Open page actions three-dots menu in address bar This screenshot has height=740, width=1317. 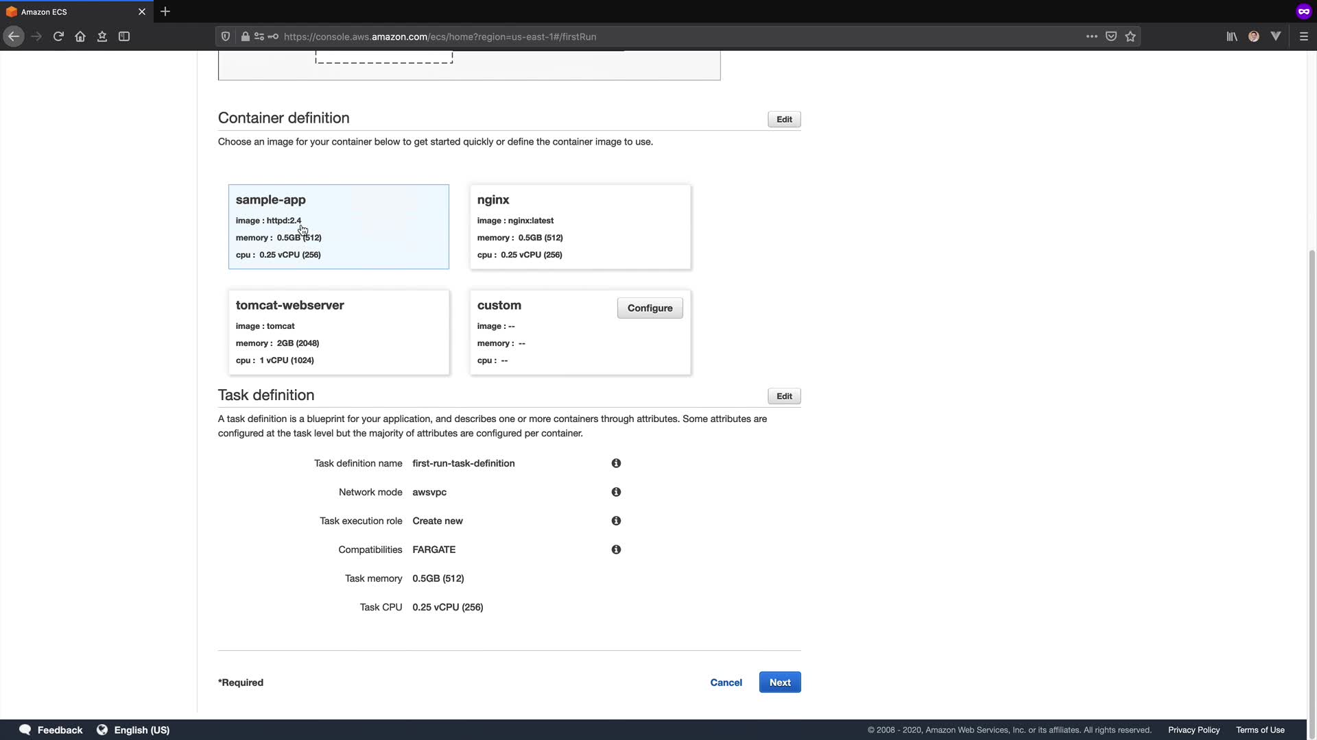click(x=1091, y=36)
